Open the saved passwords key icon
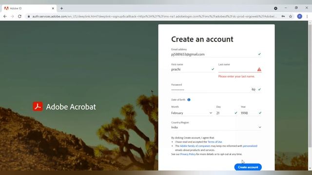This screenshot has width=312, height=175. 283,17
